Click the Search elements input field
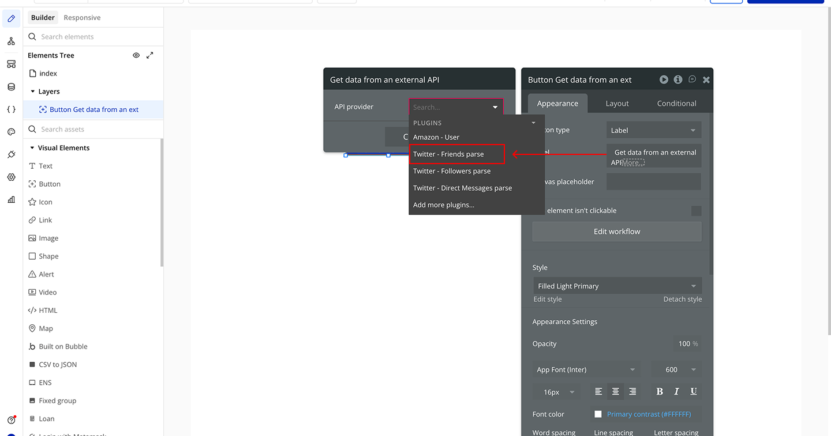 click(x=93, y=37)
